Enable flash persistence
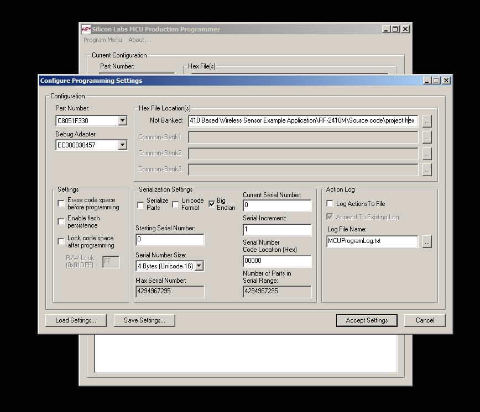480x412 pixels. pyautogui.click(x=61, y=221)
